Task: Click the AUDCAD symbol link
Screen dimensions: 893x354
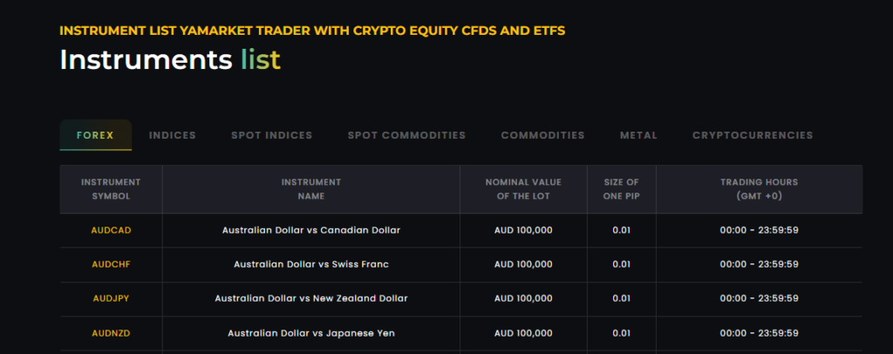Action: coord(111,230)
